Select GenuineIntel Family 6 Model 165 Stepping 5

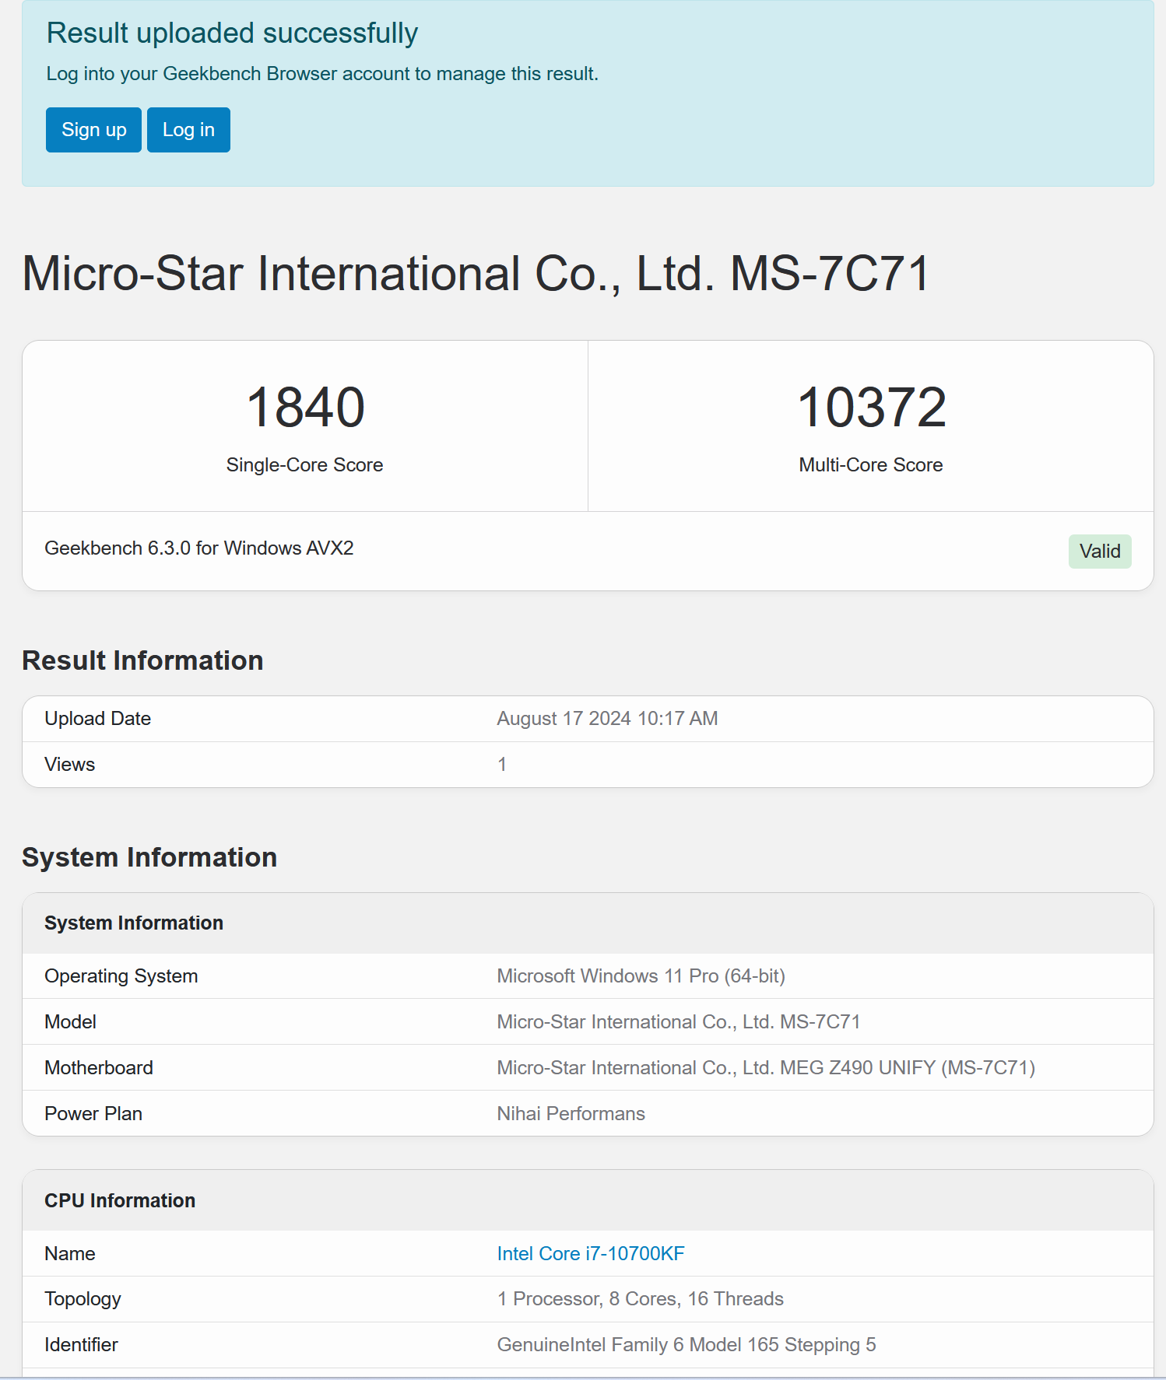click(687, 1344)
